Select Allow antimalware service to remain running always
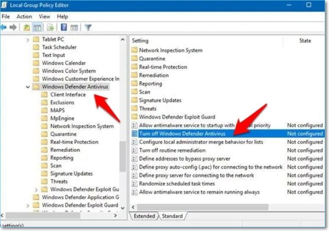Image resolution: width=329 pixels, height=231 pixels. coord(199,192)
